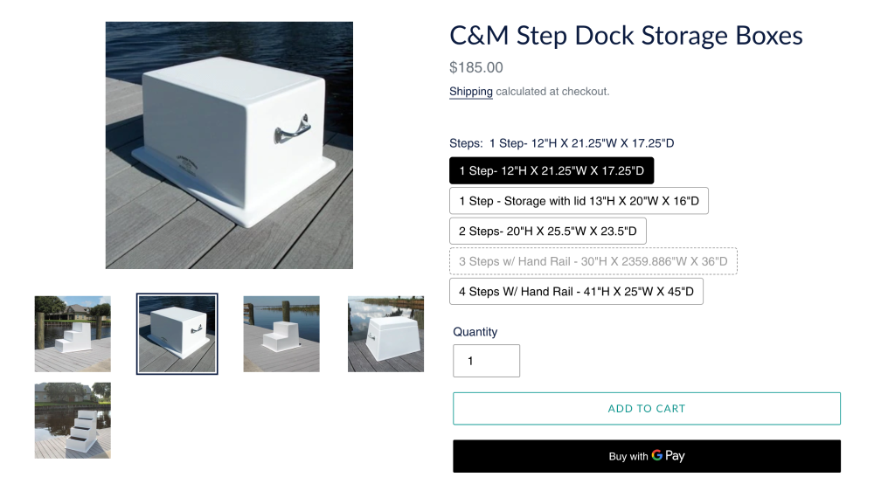The height and width of the screenshot is (477, 895).
Task: Select 4 Steps W/ Hand Rail variant
Action: click(x=576, y=292)
